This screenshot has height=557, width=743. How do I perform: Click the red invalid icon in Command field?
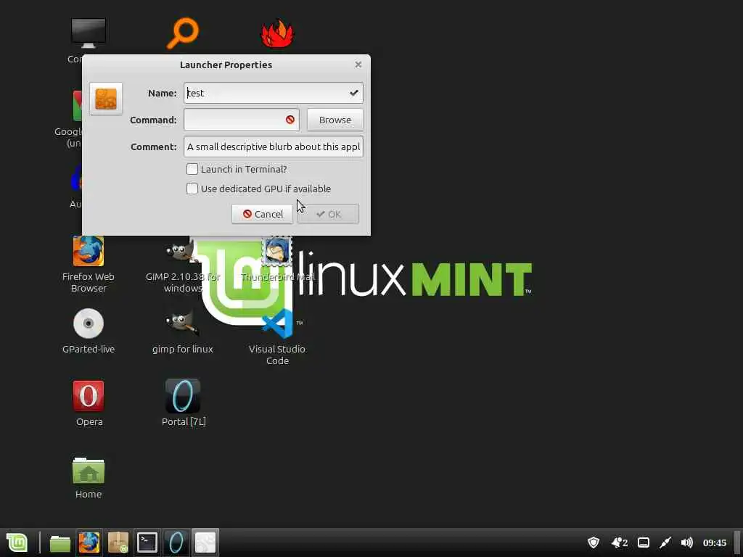point(290,120)
